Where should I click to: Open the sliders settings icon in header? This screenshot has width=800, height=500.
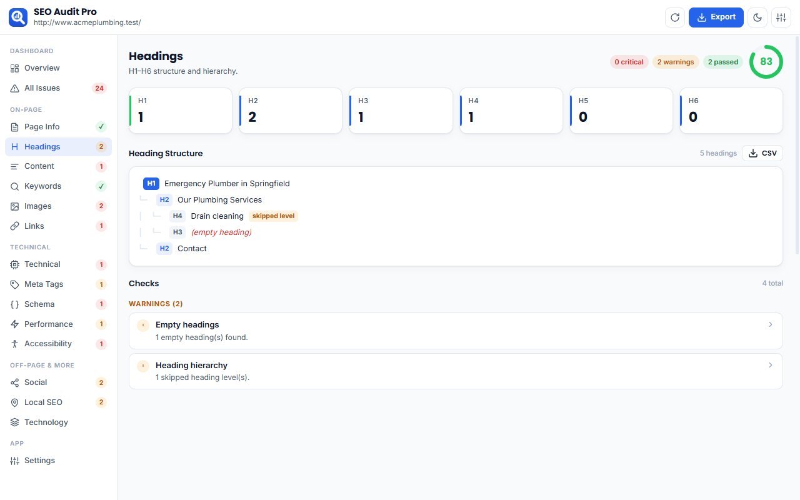781,17
